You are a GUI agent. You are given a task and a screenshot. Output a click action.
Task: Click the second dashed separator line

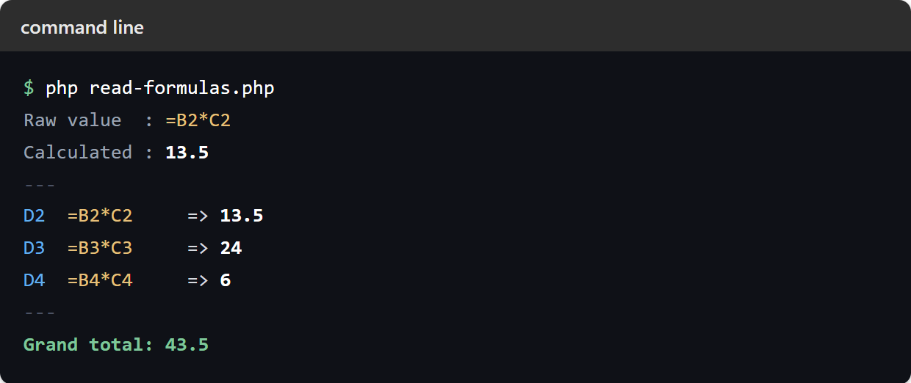point(40,313)
